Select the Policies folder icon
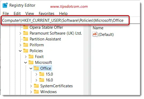Viewport: 144px width, 99px height. coord(26,51)
